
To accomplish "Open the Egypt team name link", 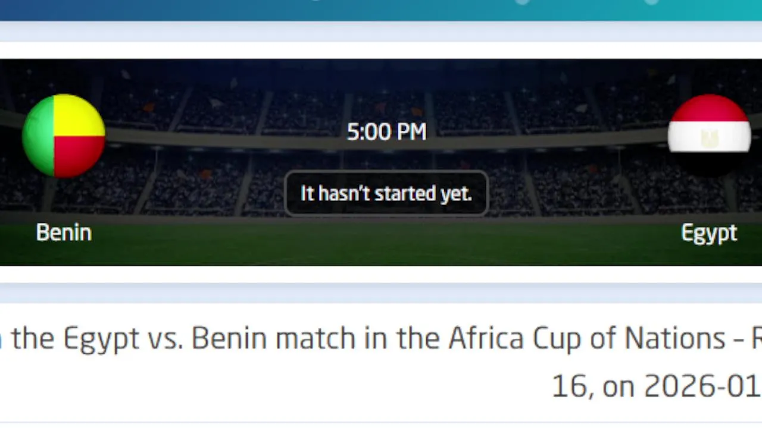I will pyautogui.click(x=709, y=233).
